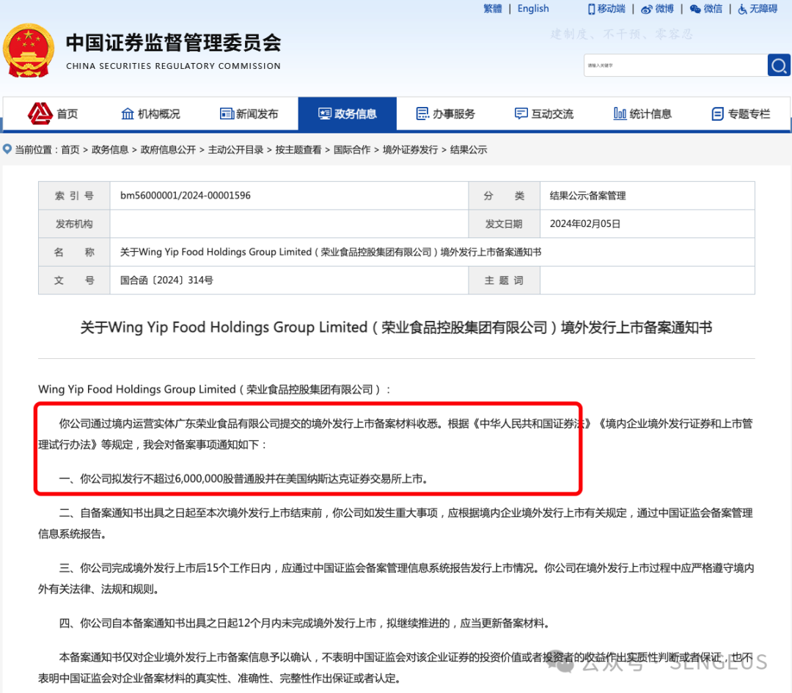The height and width of the screenshot is (693, 792).
Task: Click document number 国合函〔2024〕314号
Action: tap(166, 280)
